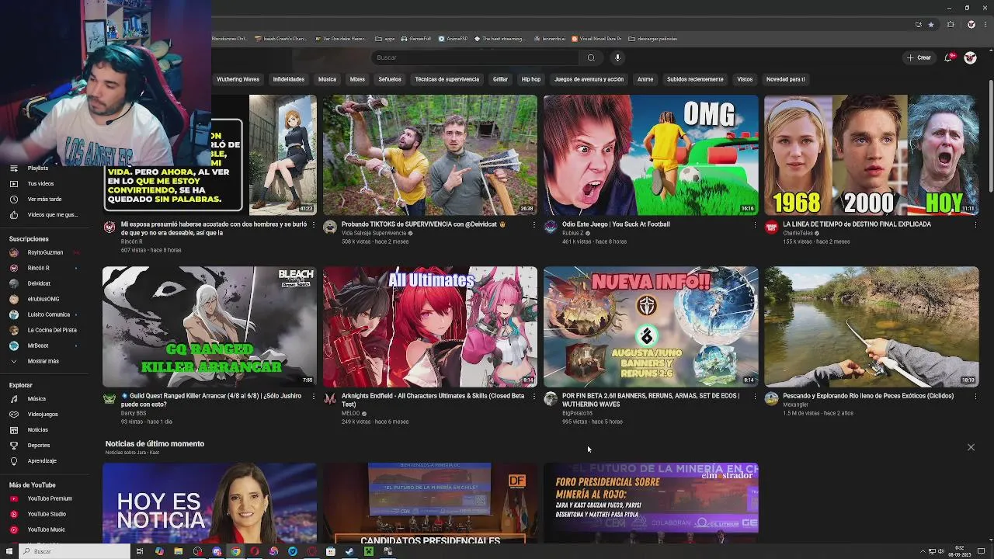Click the Crear button

pyautogui.click(x=919, y=57)
